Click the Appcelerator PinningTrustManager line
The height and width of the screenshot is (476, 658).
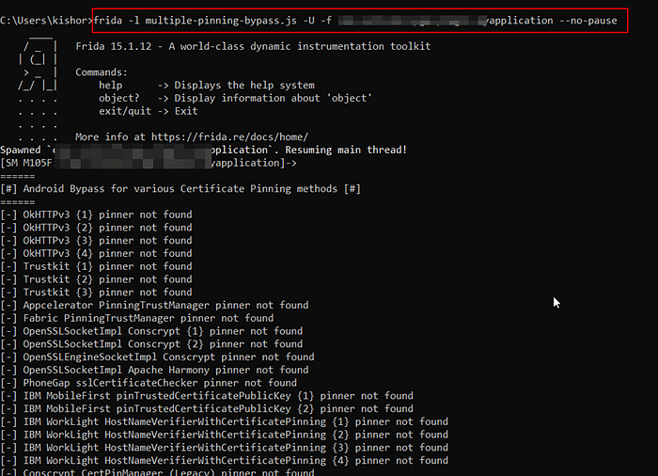pyautogui.click(x=154, y=306)
